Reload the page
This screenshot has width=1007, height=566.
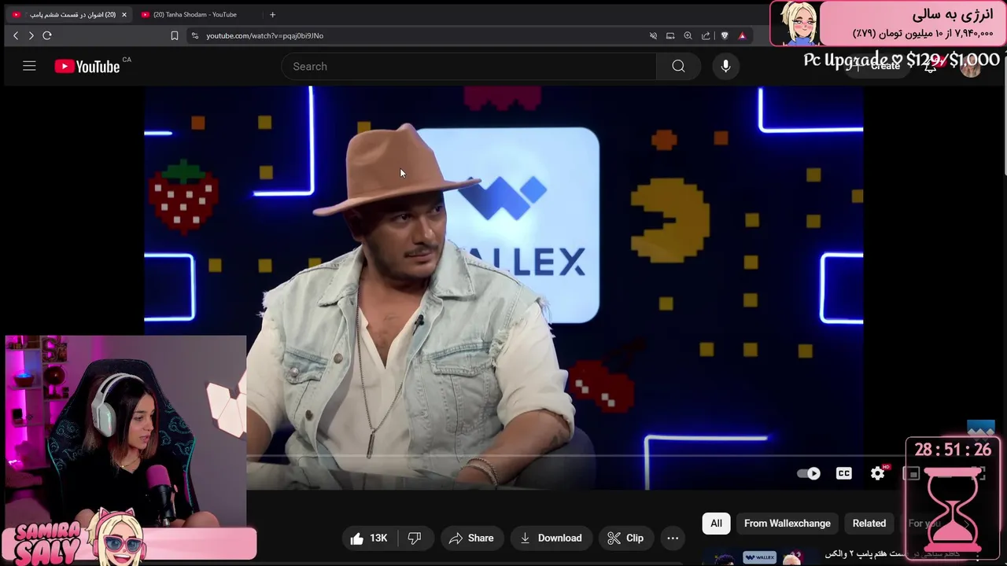pos(47,35)
